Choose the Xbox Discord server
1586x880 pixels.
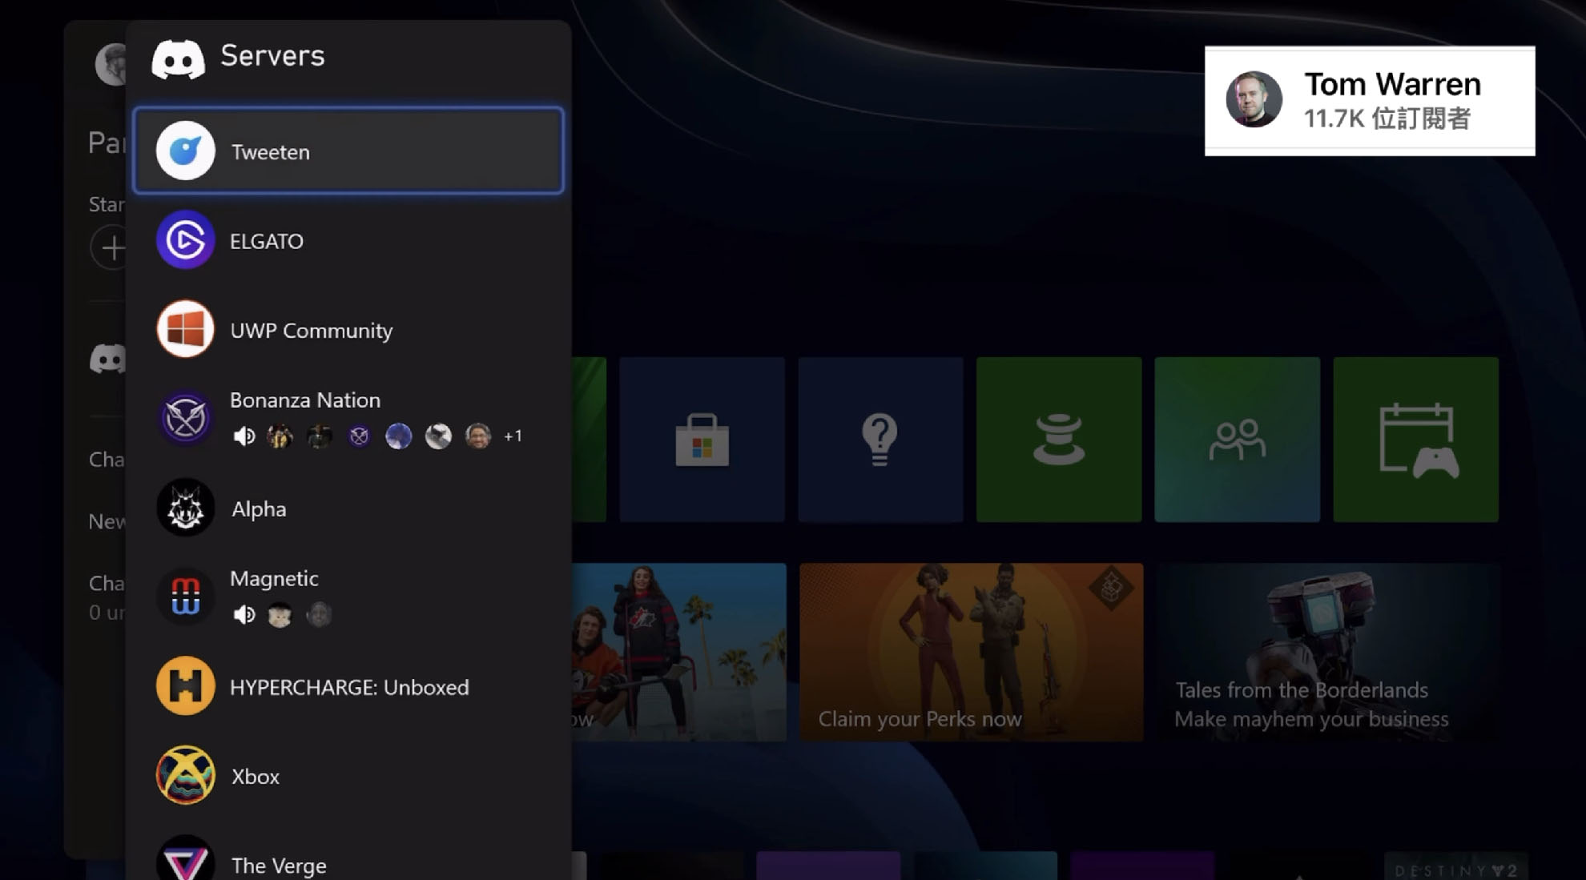pyautogui.click(x=348, y=775)
